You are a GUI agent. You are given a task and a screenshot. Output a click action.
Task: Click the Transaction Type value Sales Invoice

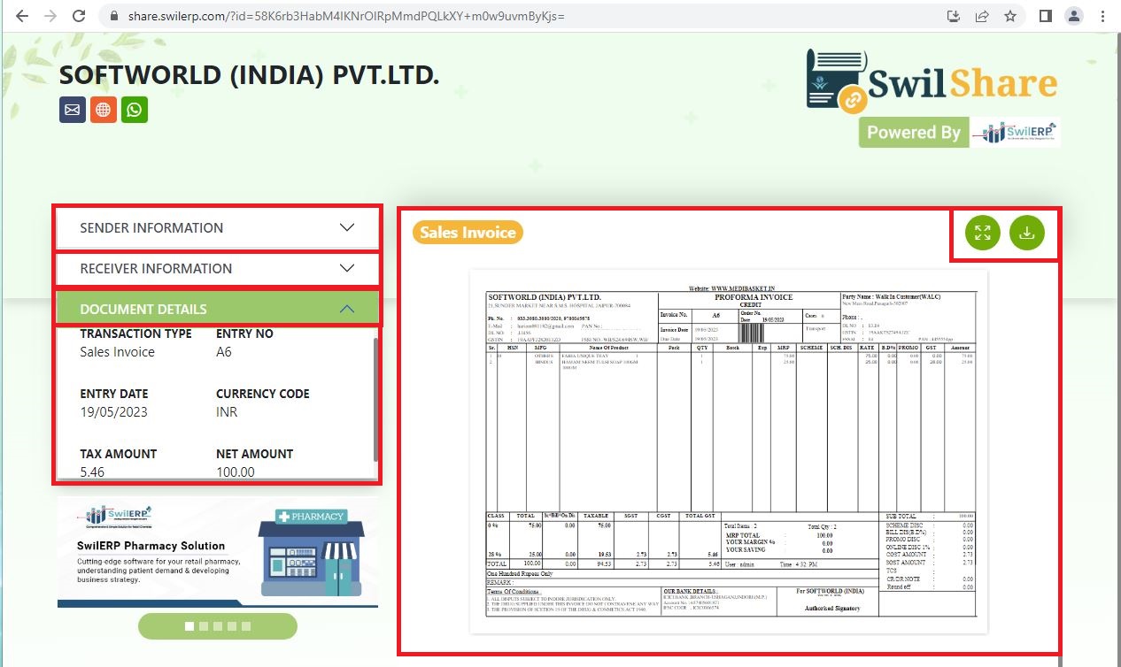pos(118,352)
